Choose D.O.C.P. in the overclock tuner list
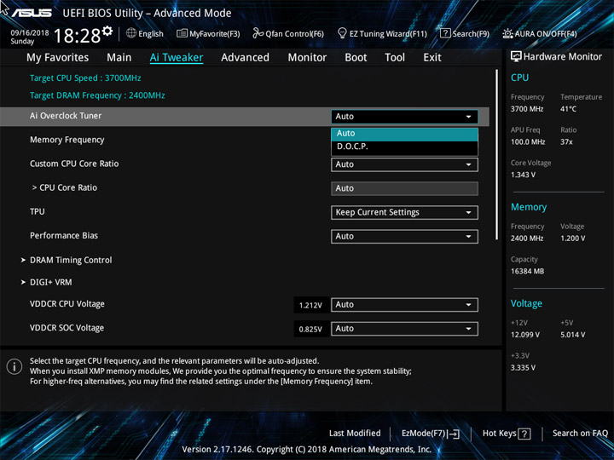 404,147
